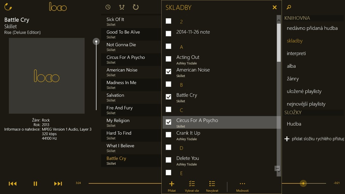Screen dimensions: 345x194
Task: Open the history clock icon
Action: tap(108, 7)
